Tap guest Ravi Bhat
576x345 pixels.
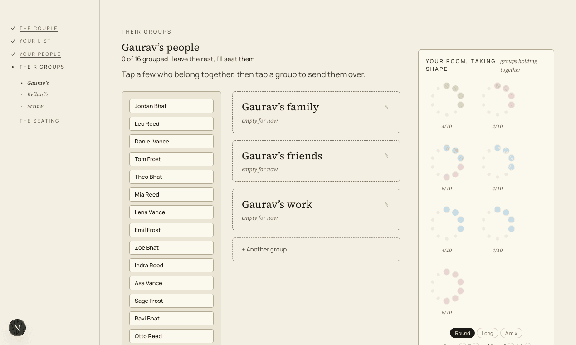click(171, 319)
